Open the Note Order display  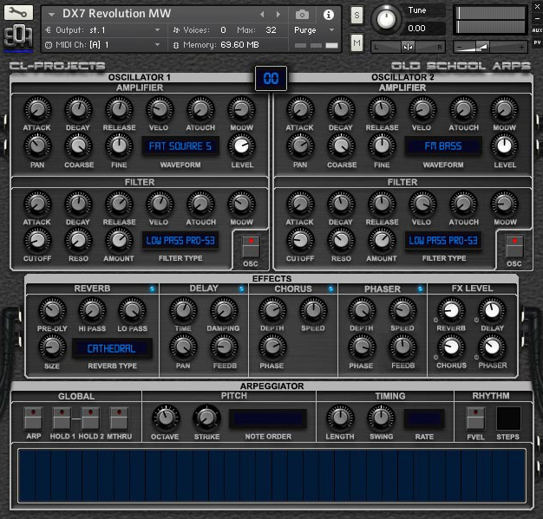(x=268, y=418)
